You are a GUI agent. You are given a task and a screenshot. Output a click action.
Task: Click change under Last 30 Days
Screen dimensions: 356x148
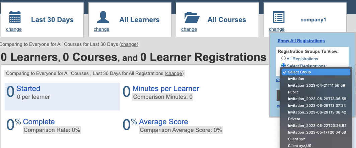click(14, 29)
